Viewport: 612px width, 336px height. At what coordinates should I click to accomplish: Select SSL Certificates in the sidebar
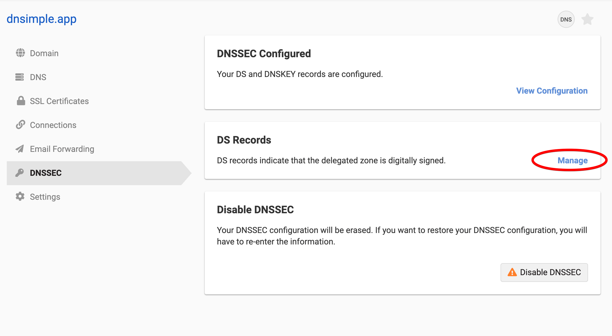(59, 101)
